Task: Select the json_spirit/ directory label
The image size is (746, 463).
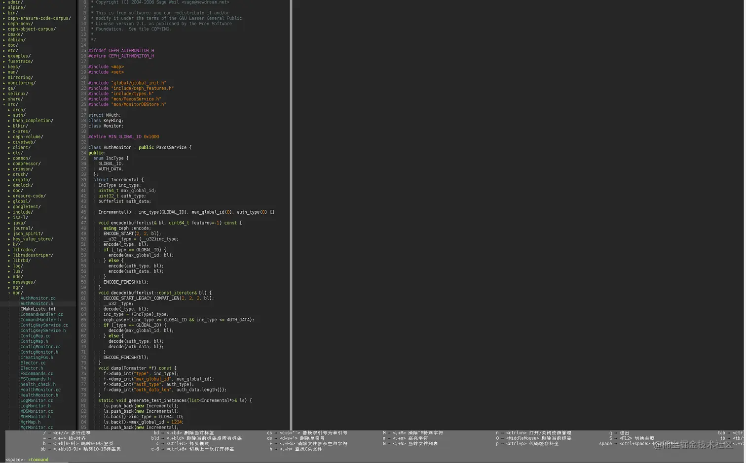Action: [28, 234]
